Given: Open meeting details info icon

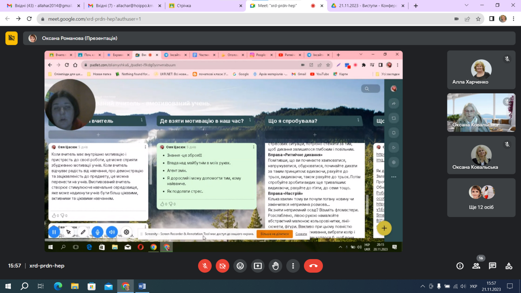Looking at the screenshot, I should click(x=460, y=266).
